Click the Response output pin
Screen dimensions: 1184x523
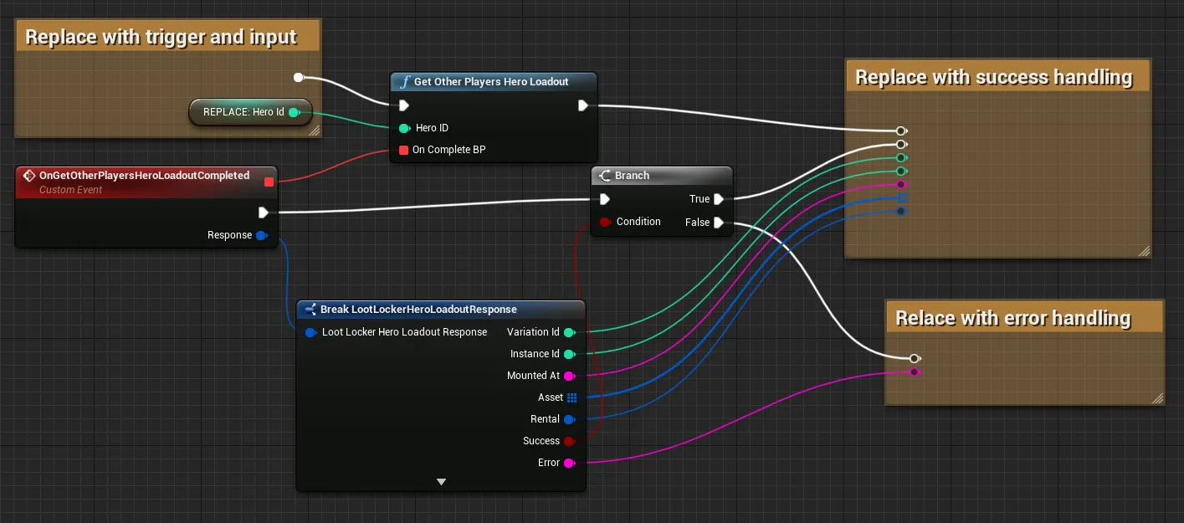point(261,236)
